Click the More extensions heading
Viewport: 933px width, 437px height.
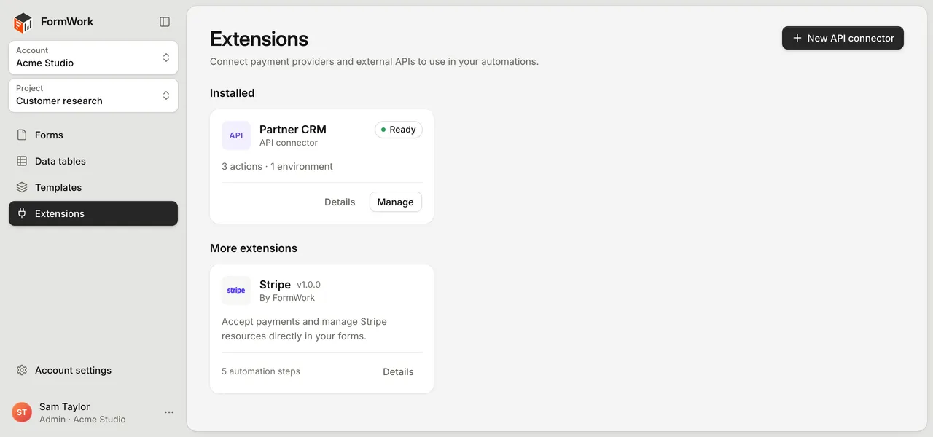coord(254,248)
